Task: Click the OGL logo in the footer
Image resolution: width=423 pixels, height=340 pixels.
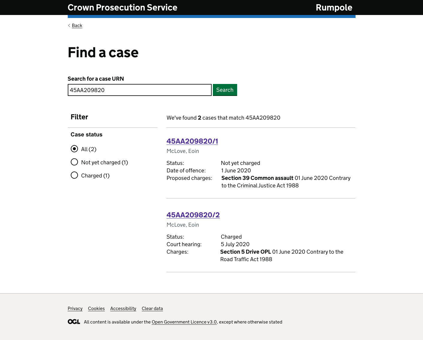Action: pos(74,322)
